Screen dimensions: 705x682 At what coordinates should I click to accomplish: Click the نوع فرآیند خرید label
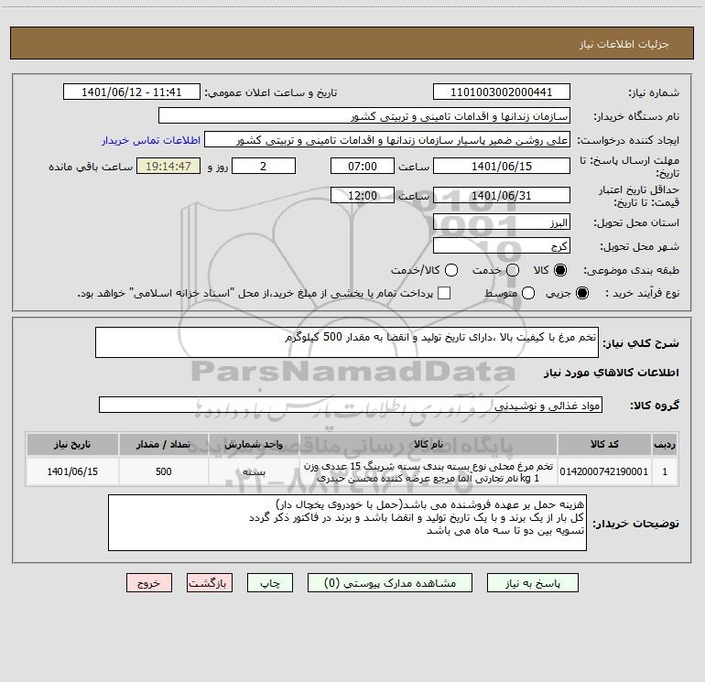coord(642,293)
